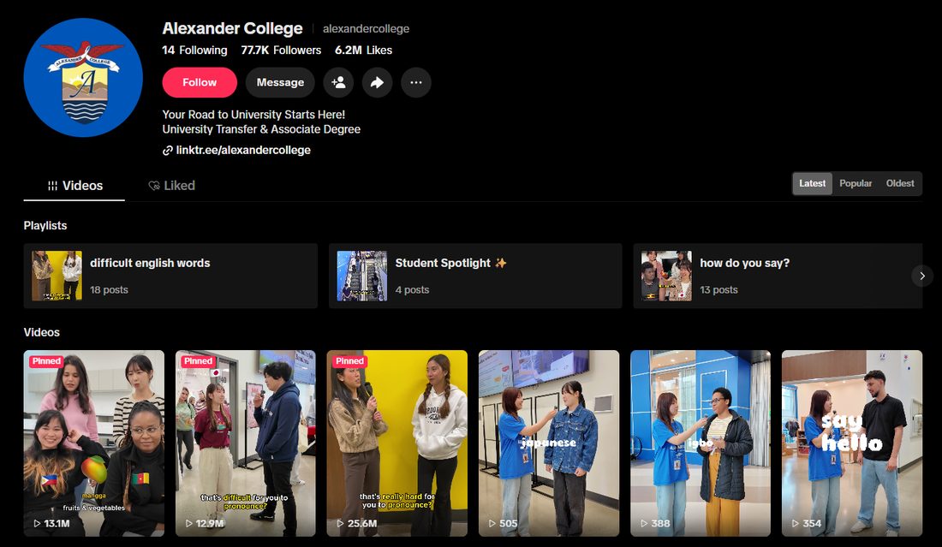Click the Playlists section heading
This screenshot has width=942, height=547.
[45, 226]
